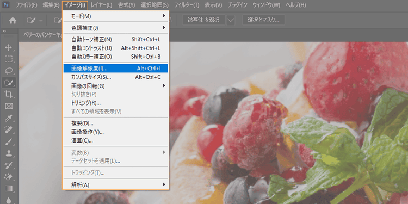
Task: Open the 表示(V) menu
Action: 213,5
